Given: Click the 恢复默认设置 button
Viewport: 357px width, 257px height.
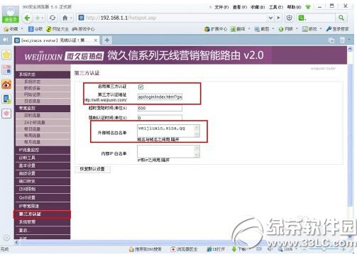Looking at the screenshot, I should 92,169.
